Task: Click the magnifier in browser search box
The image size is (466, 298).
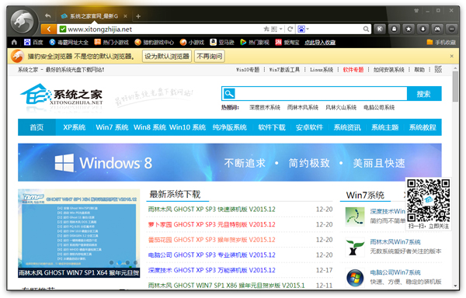Action: coord(366,29)
